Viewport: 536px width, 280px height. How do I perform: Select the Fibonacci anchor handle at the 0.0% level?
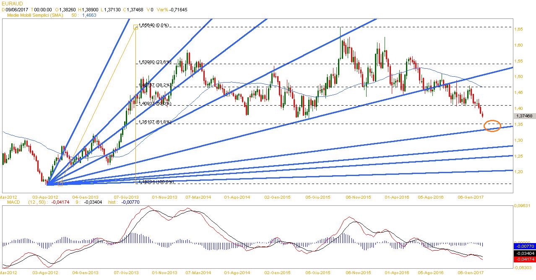click(135, 27)
